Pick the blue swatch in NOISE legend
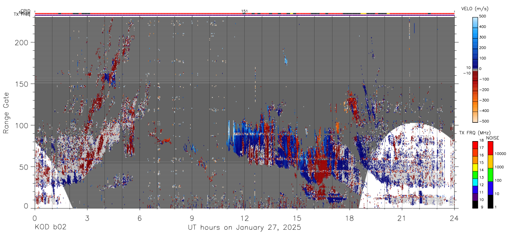 490,188
